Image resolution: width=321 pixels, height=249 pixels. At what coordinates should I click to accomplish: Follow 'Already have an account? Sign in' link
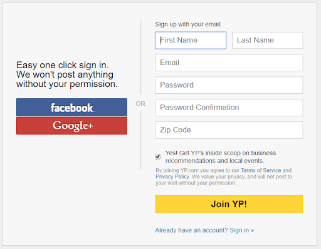tap(204, 230)
